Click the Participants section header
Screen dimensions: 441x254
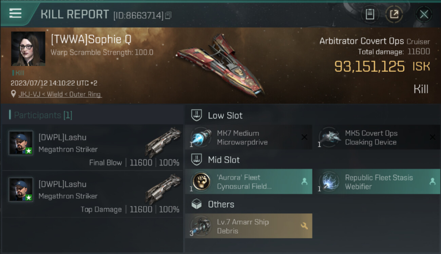point(41,115)
